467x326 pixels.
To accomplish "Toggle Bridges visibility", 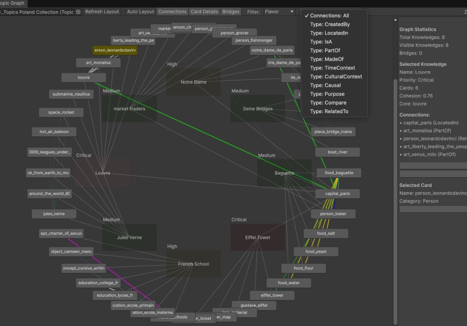I will (x=231, y=12).
